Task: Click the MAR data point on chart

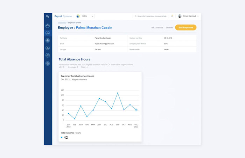Action: coord(81,106)
